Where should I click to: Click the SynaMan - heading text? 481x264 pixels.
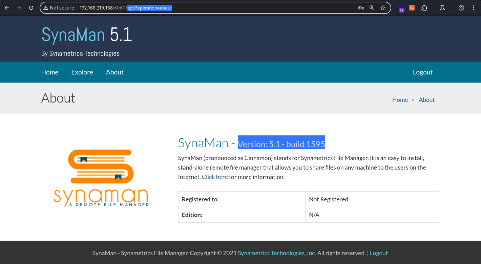[x=207, y=143]
